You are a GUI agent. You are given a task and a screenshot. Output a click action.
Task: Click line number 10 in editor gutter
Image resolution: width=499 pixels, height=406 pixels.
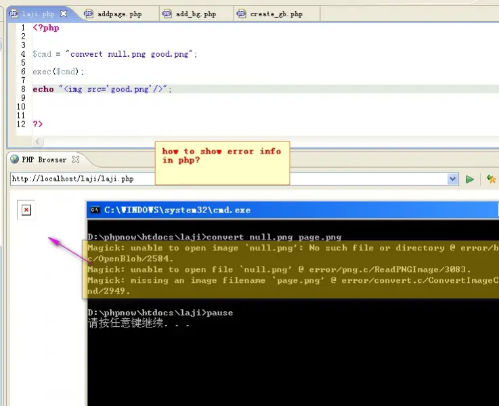click(x=21, y=107)
